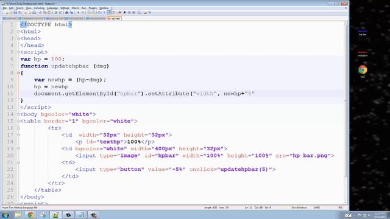The height and width of the screenshot is (219, 390).
Task: Place cursor on the "var hp = 100;" line
Action: tap(42, 59)
